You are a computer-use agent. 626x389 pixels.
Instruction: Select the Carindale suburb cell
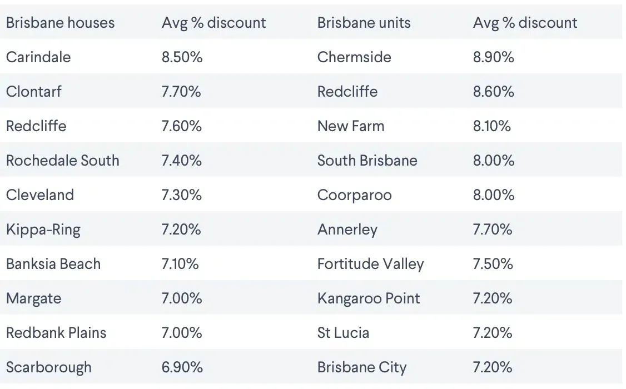coord(38,57)
